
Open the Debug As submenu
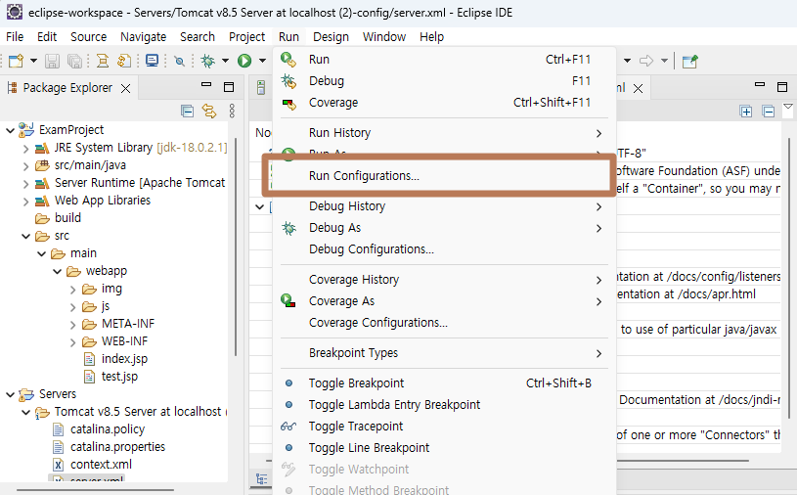tap(444, 228)
